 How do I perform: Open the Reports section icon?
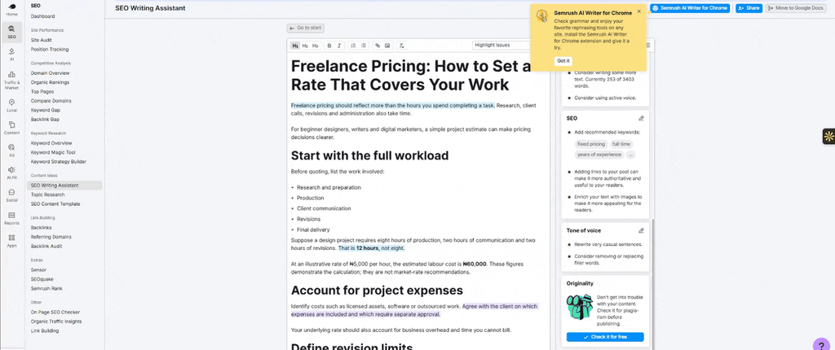[11, 218]
